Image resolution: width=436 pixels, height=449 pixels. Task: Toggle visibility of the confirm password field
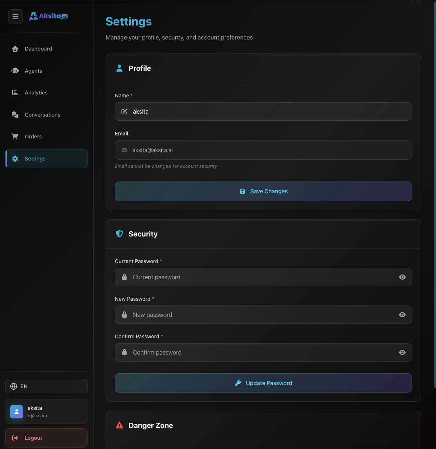tap(402, 352)
